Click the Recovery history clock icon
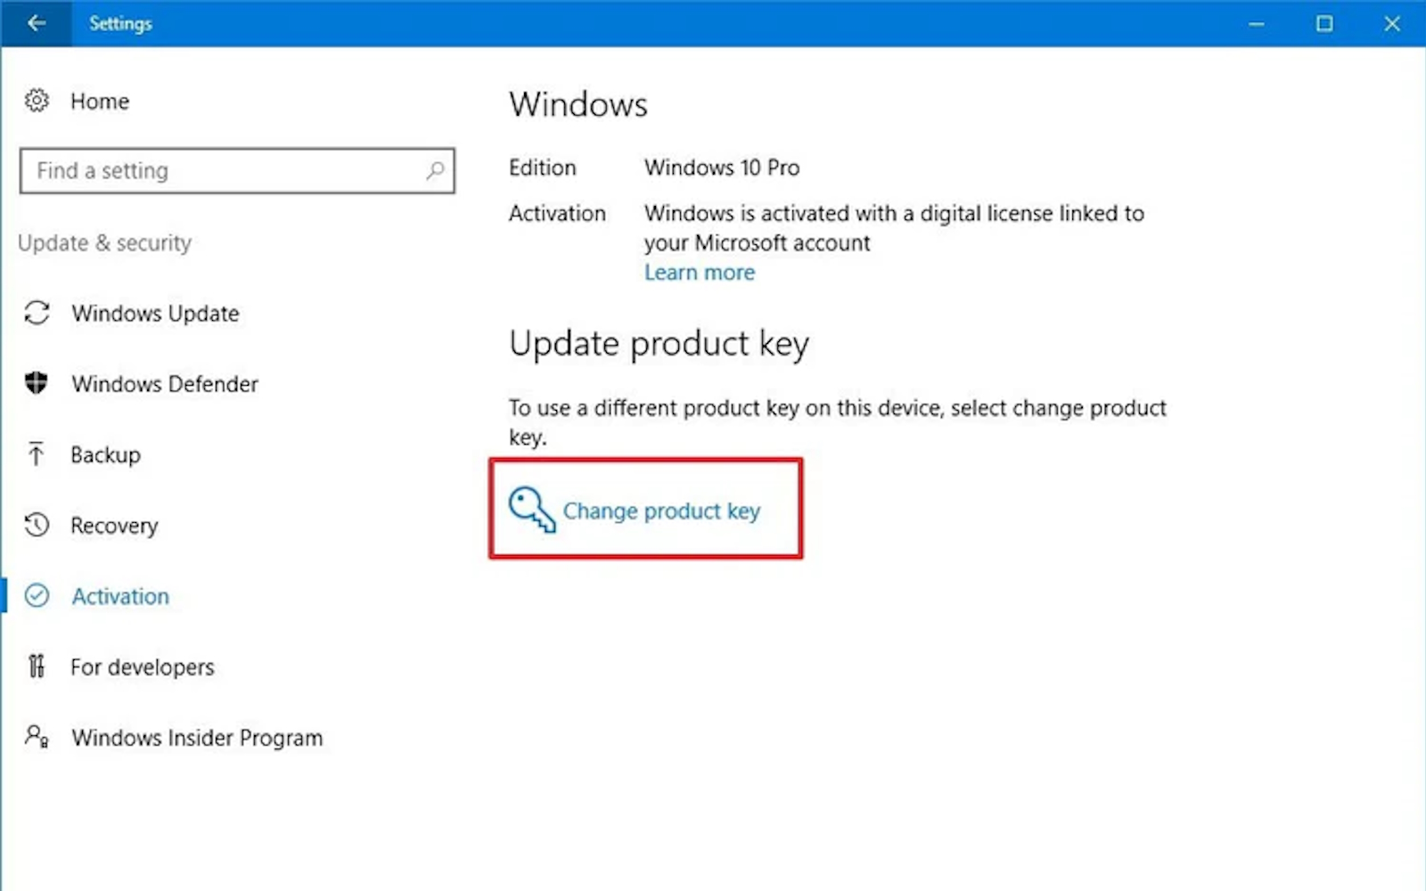 pyautogui.click(x=37, y=525)
